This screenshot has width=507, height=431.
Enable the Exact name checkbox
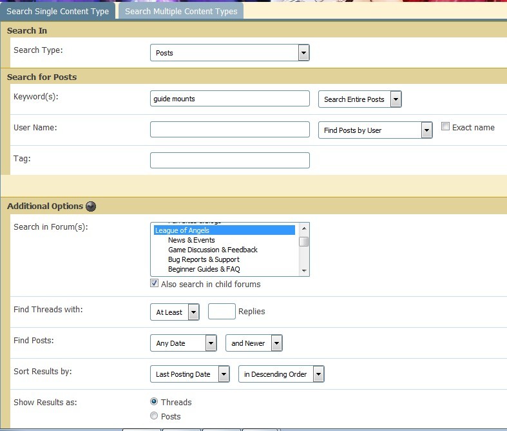point(445,127)
